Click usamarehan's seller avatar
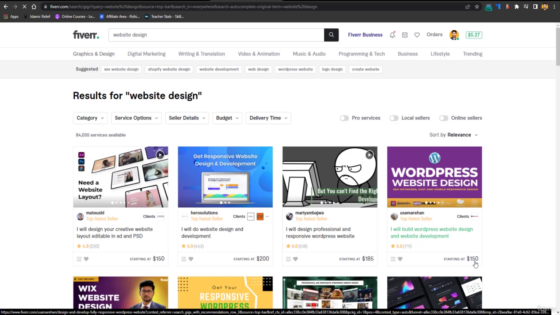The width and height of the screenshot is (560, 315). tap(394, 217)
